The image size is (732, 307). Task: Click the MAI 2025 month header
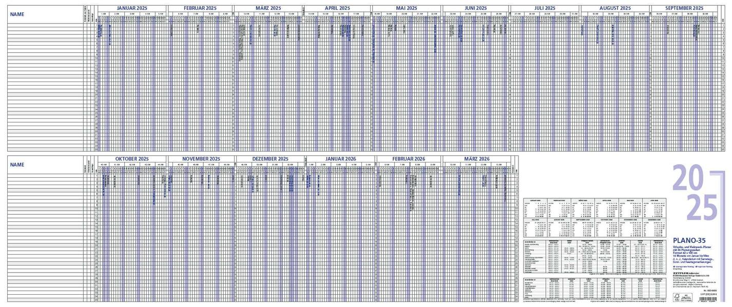pyautogui.click(x=406, y=8)
